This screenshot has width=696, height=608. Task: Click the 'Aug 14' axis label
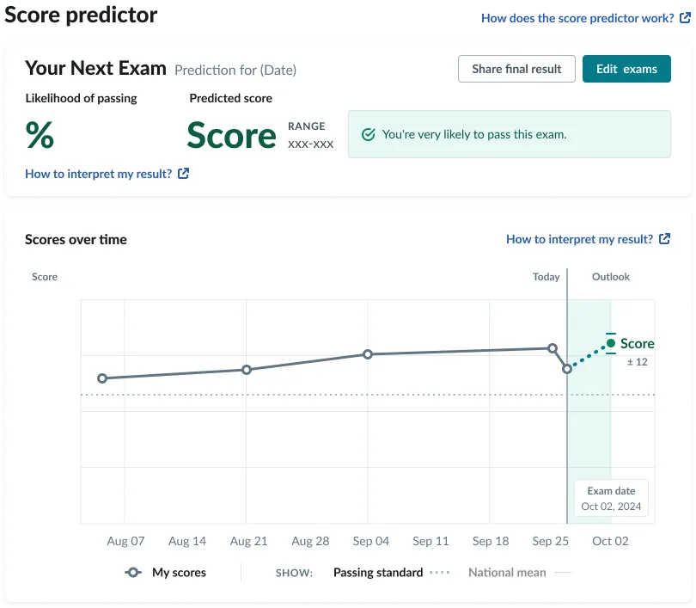(x=187, y=541)
